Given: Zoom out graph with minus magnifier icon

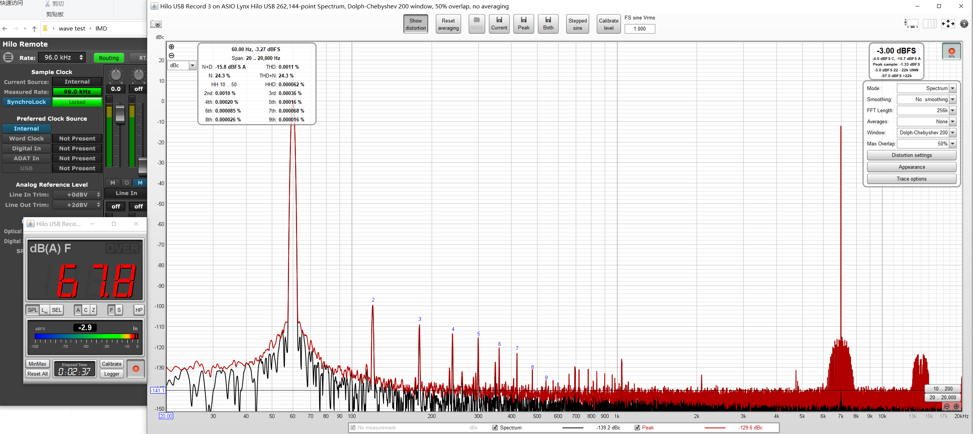Looking at the screenshot, I should click(x=172, y=55).
